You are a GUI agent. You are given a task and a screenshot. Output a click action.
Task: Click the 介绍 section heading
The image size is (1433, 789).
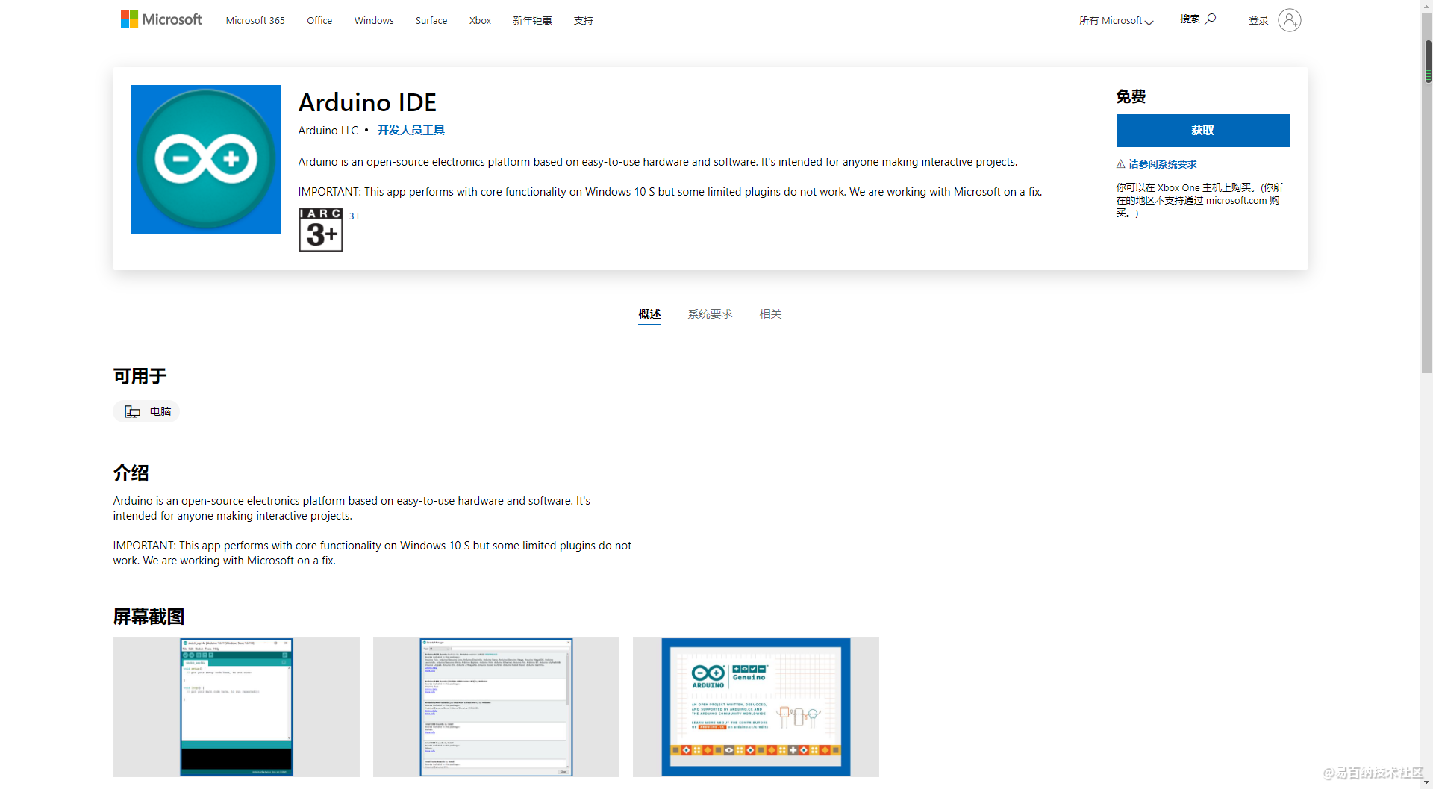131,473
